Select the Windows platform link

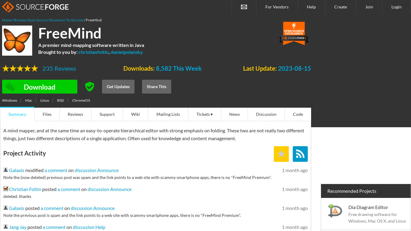pyautogui.click(x=10, y=100)
